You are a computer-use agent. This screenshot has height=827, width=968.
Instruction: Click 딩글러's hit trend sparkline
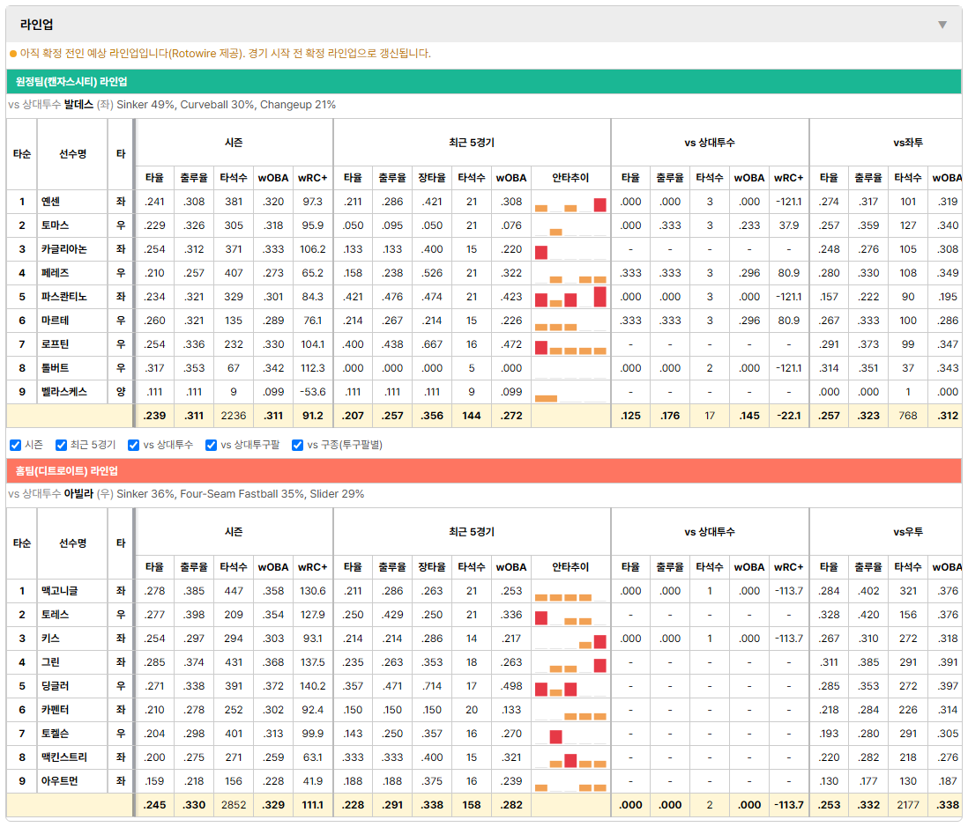[x=570, y=686]
